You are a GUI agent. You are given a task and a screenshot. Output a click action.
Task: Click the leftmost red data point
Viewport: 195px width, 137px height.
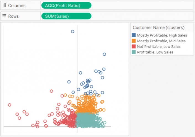coord(10,105)
